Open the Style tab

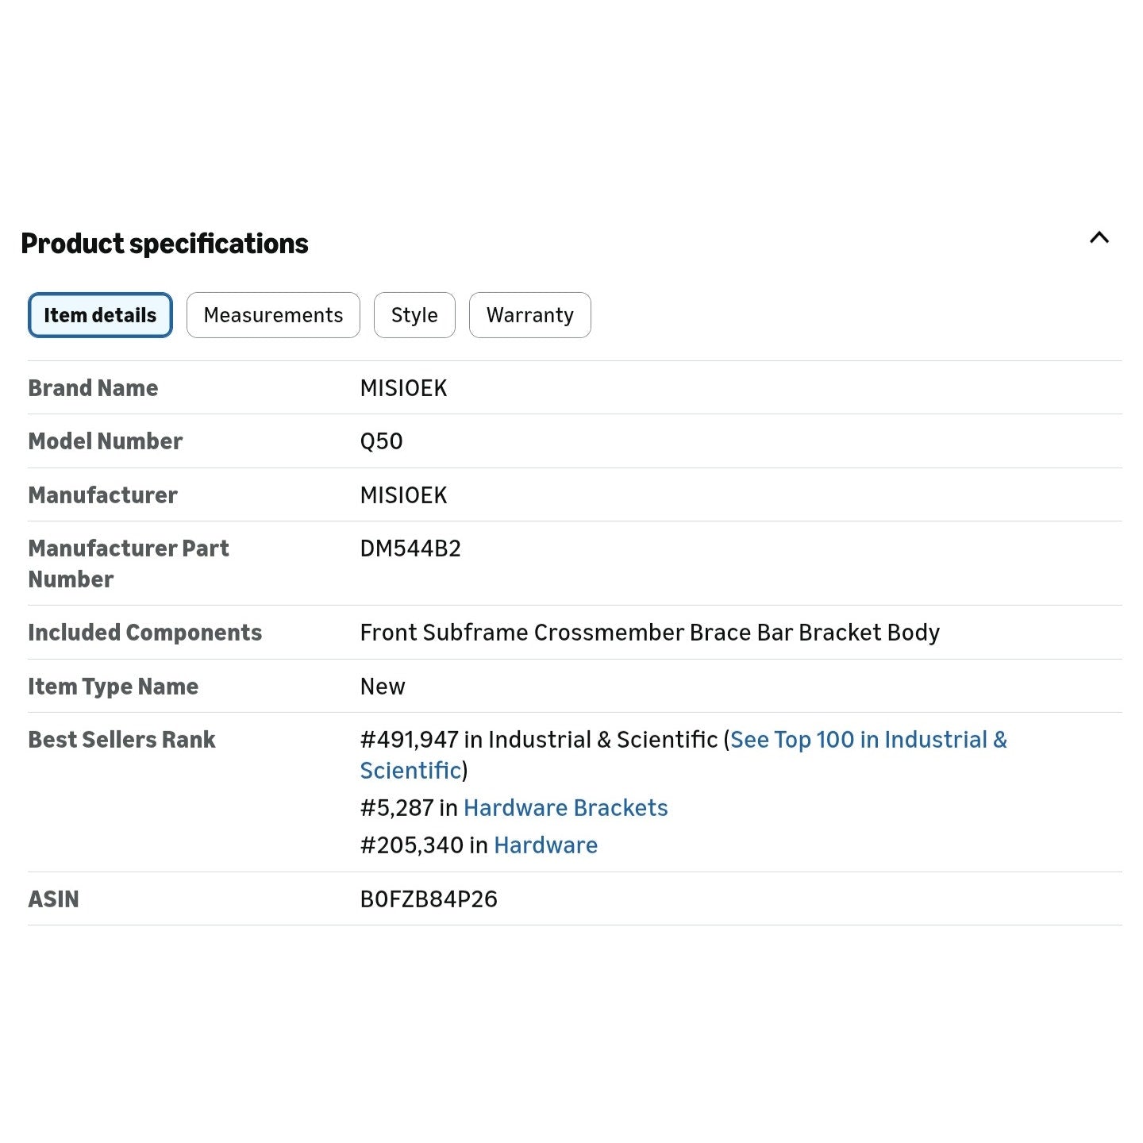(x=414, y=315)
